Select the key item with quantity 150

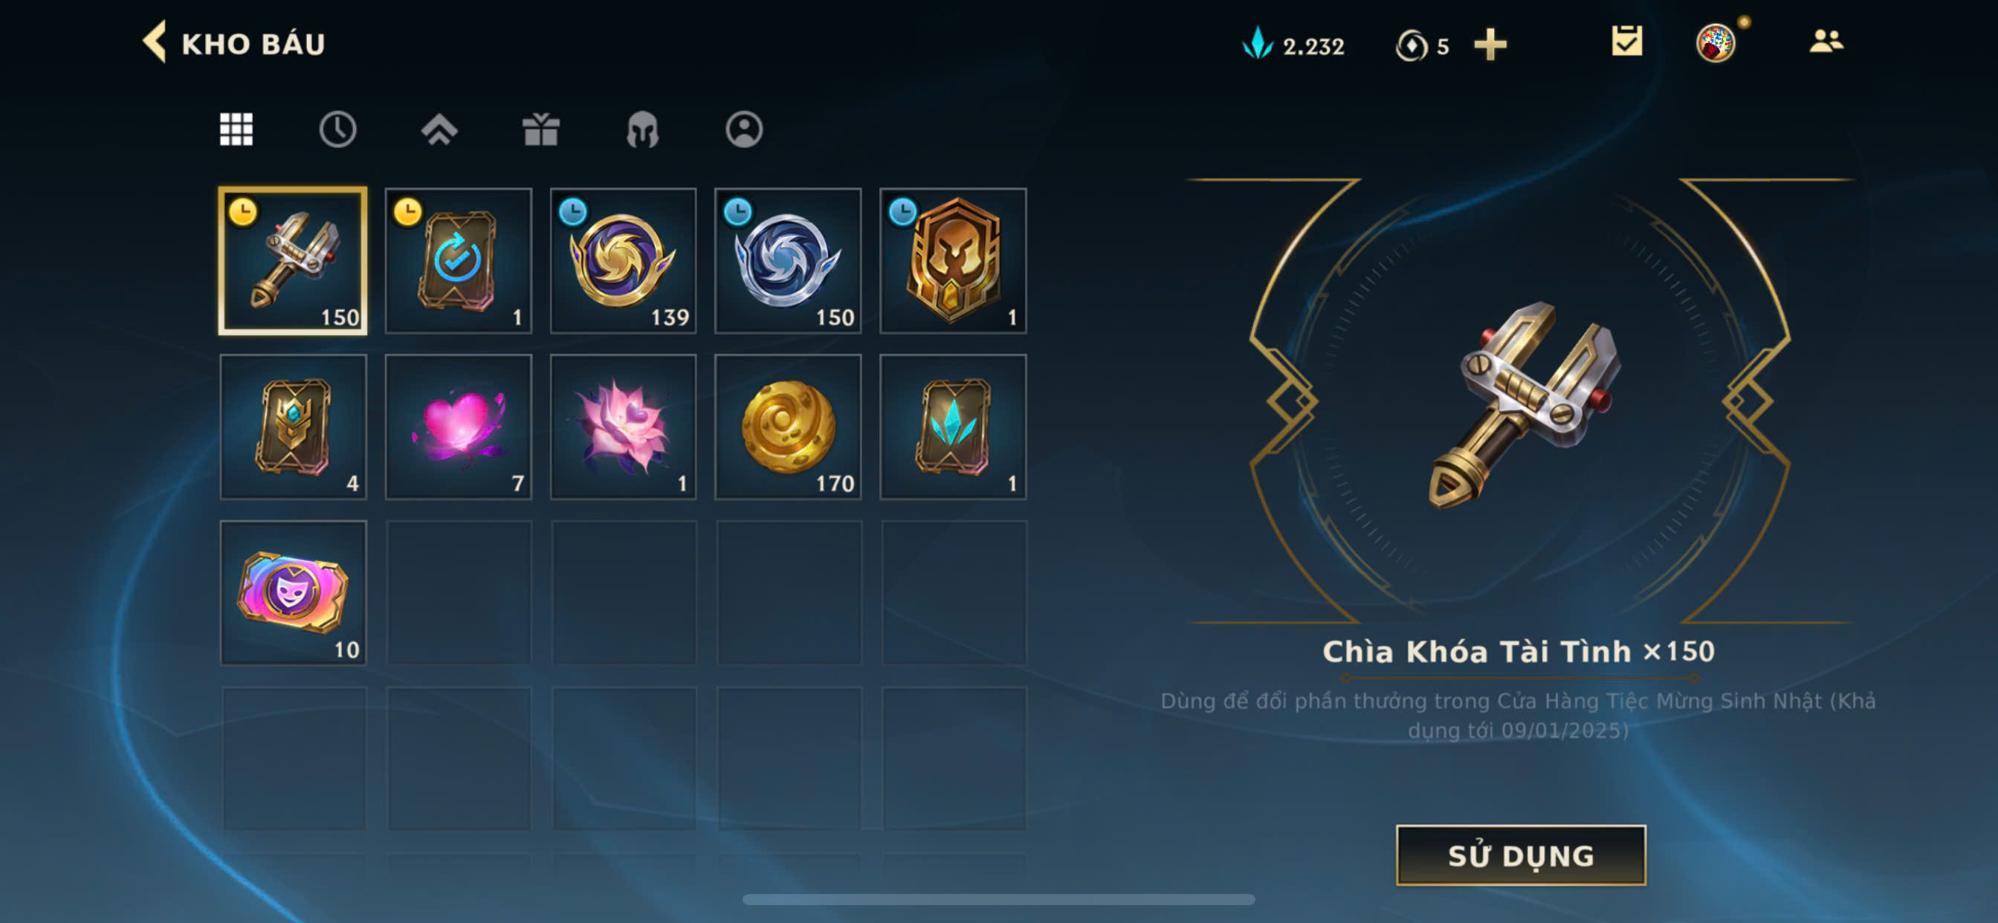click(293, 261)
